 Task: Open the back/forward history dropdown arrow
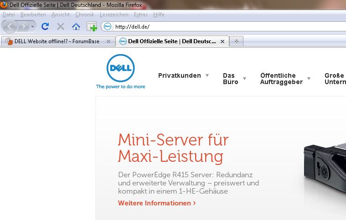(32, 27)
